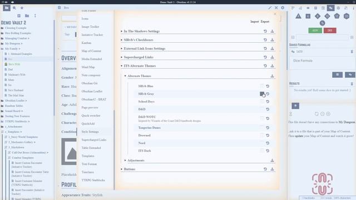Reset In The Shadows Settings section

click(265, 31)
